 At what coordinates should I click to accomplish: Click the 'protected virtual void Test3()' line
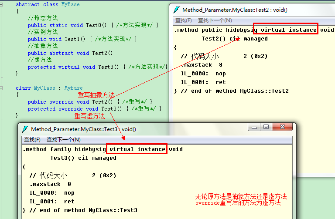pos(98,67)
